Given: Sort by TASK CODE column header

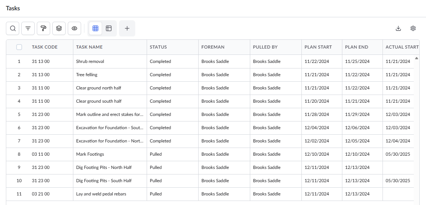Looking at the screenshot, I should tap(45, 47).
